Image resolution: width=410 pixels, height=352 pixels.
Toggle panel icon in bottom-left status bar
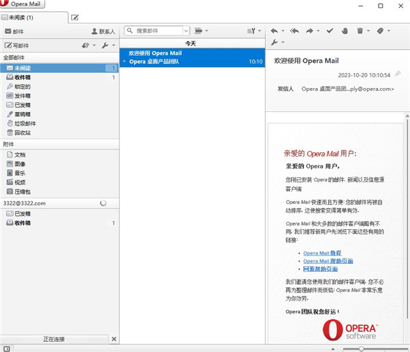pyautogui.click(x=7, y=349)
